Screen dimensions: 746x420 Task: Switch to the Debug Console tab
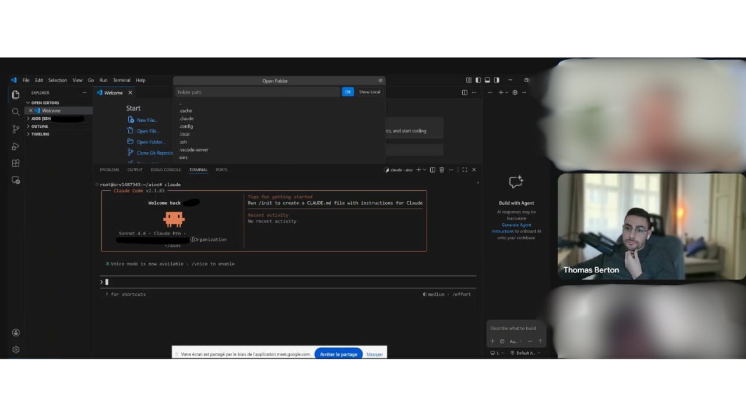click(166, 170)
